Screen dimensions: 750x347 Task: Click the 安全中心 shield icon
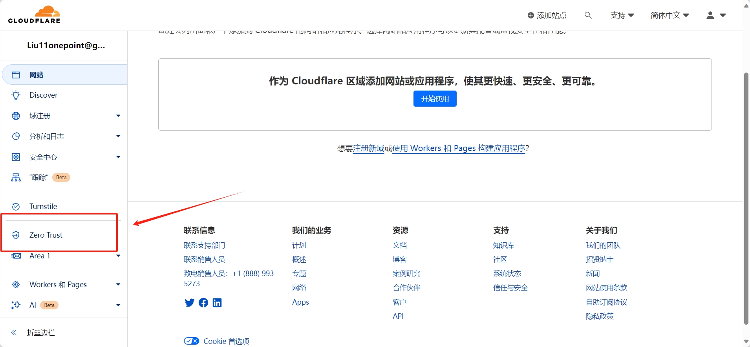(x=16, y=157)
